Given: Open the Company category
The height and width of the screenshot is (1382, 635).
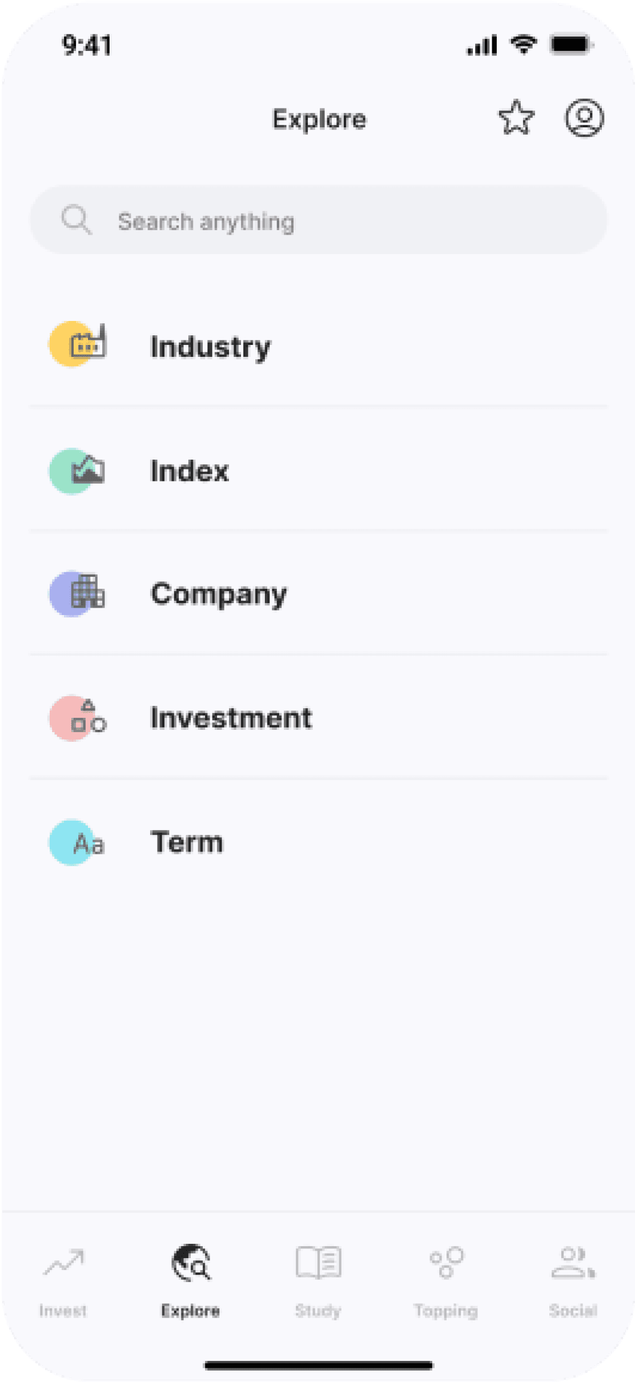Looking at the screenshot, I should (319, 593).
